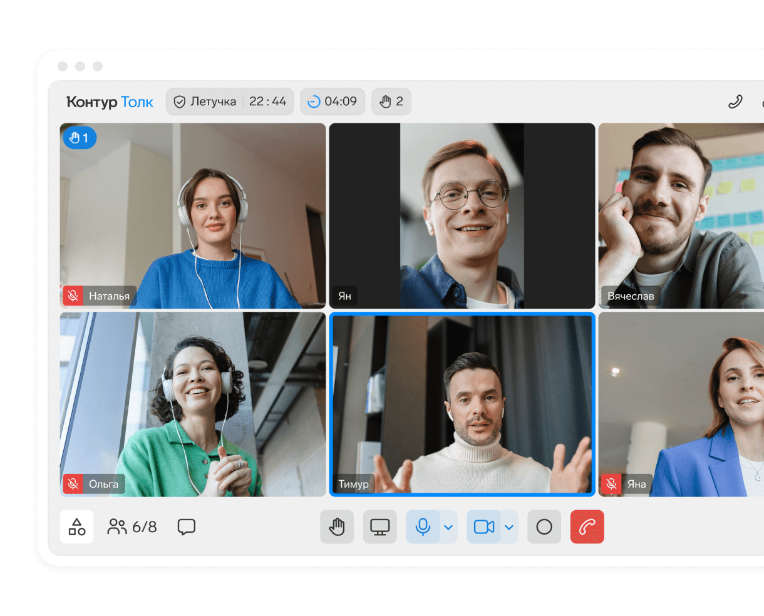Leave the call with red hang-up button
The height and width of the screenshot is (616, 764).
[587, 526]
